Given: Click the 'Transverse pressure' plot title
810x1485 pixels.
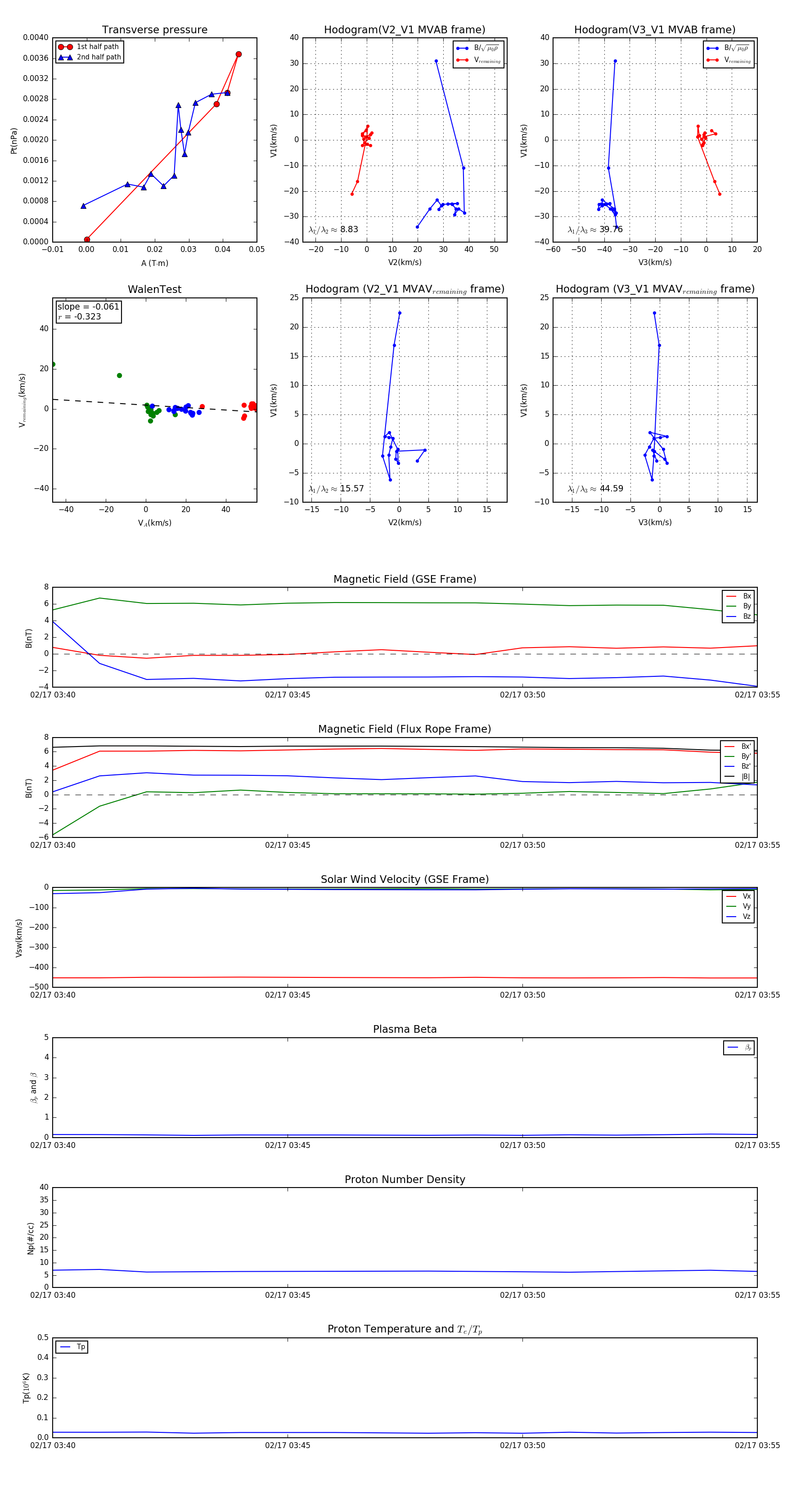Looking at the screenshot, I should pos(154,30).
